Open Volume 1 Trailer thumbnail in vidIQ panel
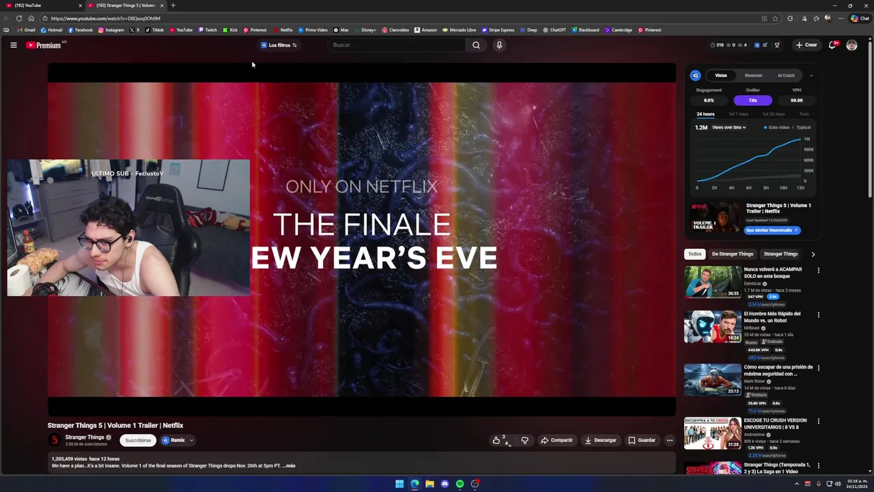Image resolution: width=874 pixels, height=492 pixels. pyautogui.click(x=715, y=217)
